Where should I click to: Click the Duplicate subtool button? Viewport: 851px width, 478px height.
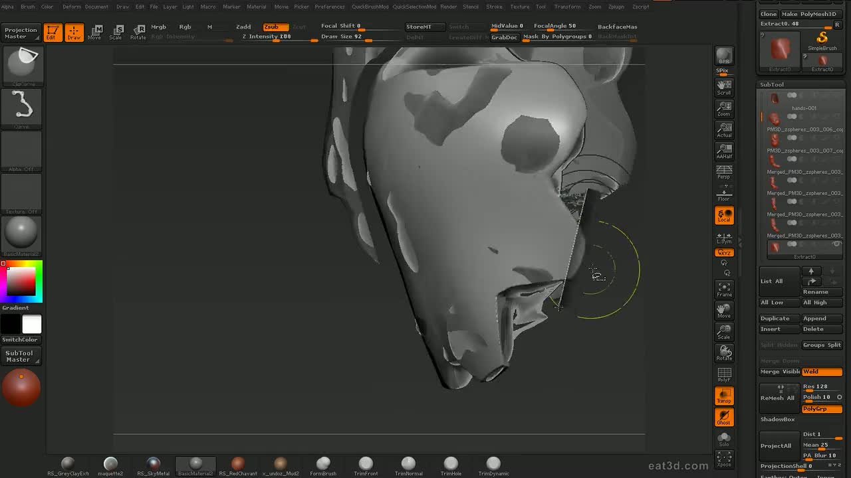[779, 319]
